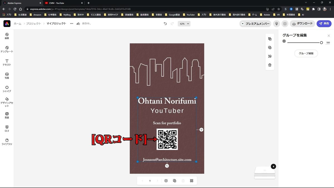334x188 pixels.
Task: Go to ホーム breadcrumb link
Action: [x=18, y=24]
